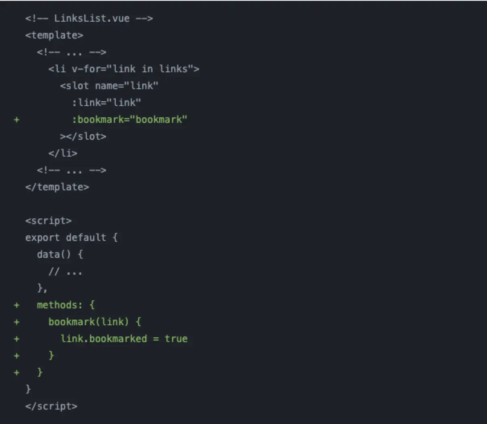
Task: Click the closing li tag
Action: (x=63, y=153)
